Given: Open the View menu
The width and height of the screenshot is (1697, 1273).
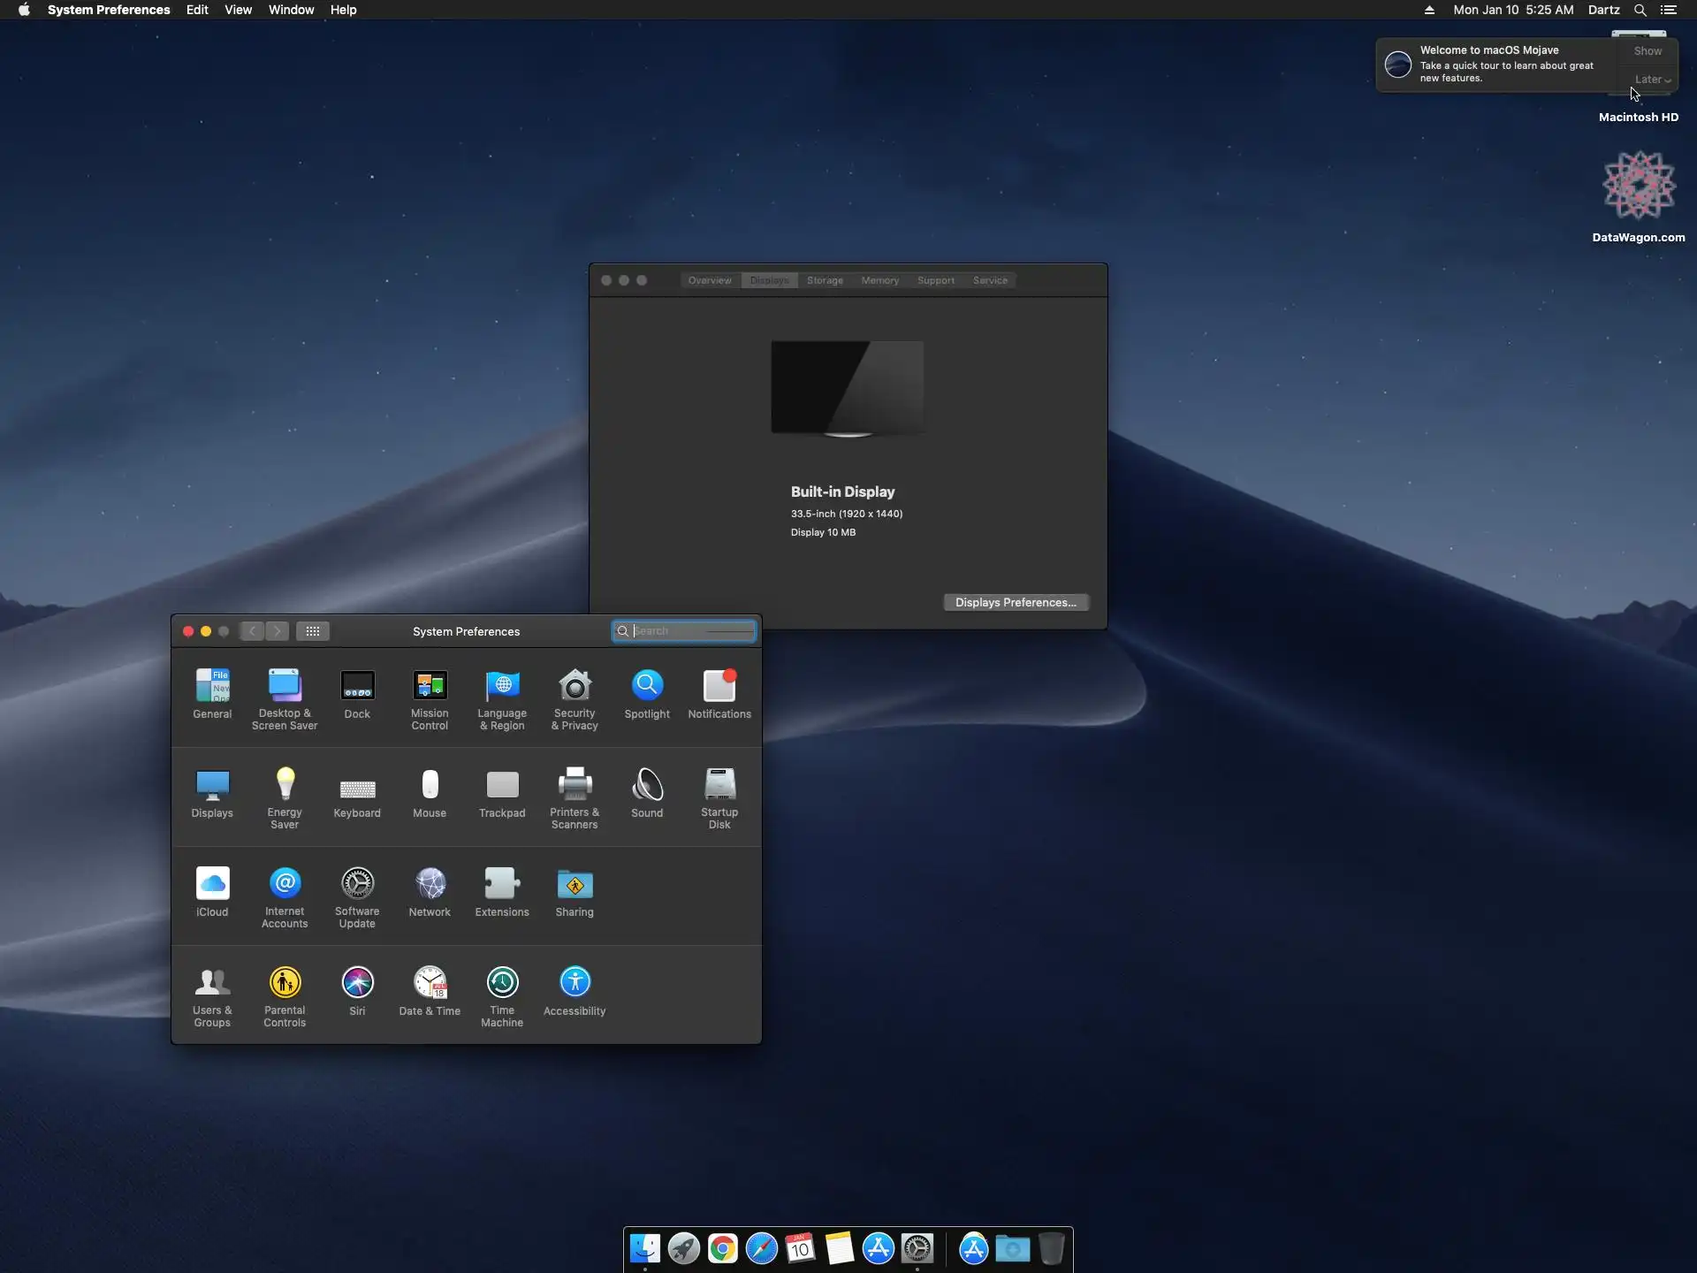Looking at the screenshot, I should [x=238, y=10].
